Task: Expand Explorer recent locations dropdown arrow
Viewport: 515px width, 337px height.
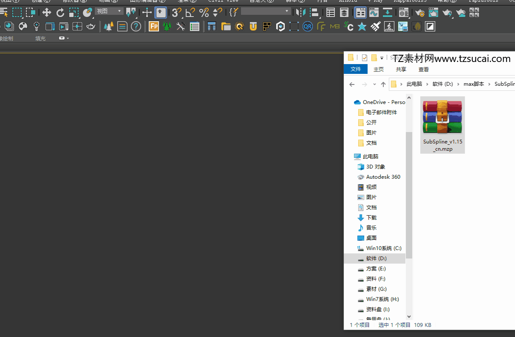Action: tap(374, 84)
